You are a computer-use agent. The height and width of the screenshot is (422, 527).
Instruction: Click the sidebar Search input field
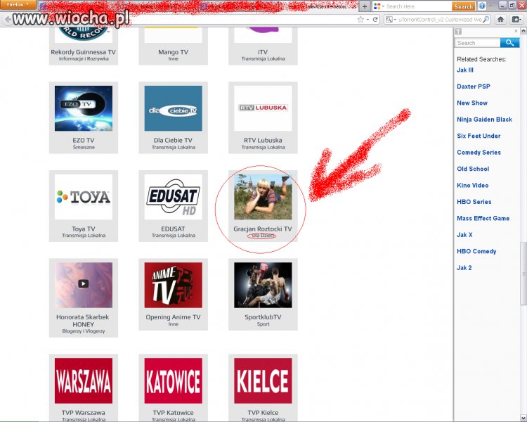pyautogui.click(x=478, y=43)
